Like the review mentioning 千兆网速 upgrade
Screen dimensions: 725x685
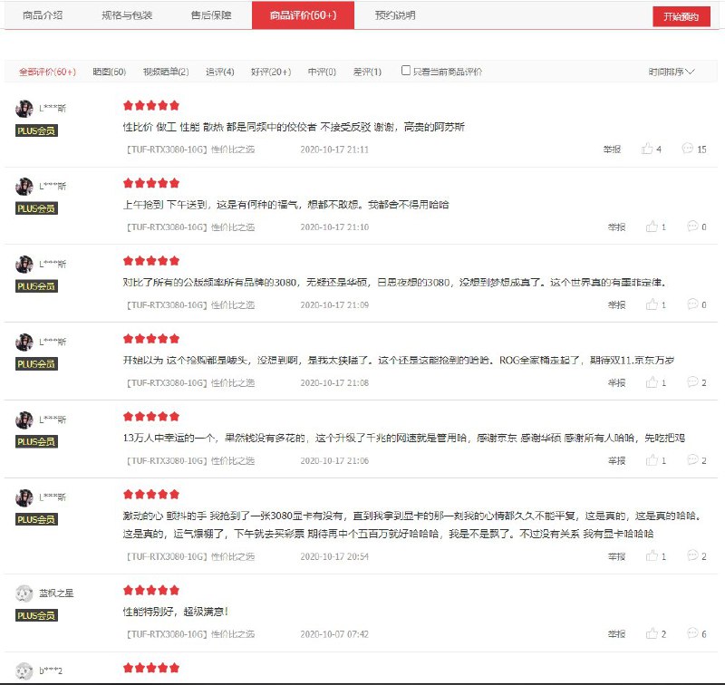(652, 459)
